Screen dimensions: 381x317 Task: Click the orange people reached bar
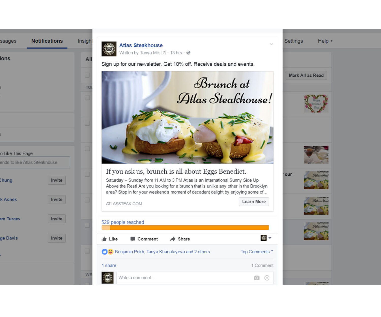[x=185, y=228]
